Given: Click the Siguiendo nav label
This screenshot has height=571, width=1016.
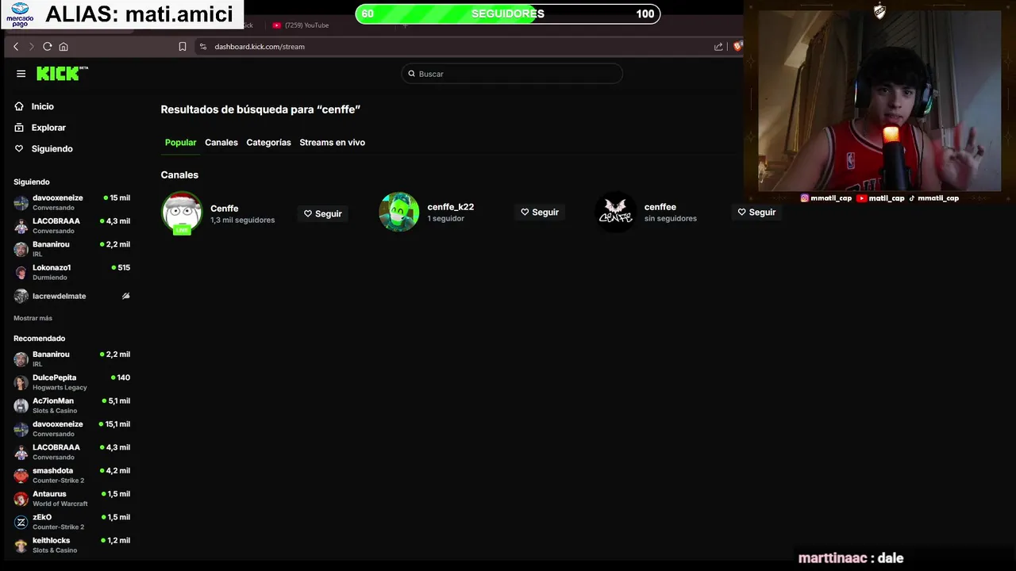Looking at the screenshot, I should [x=52, y=149].
